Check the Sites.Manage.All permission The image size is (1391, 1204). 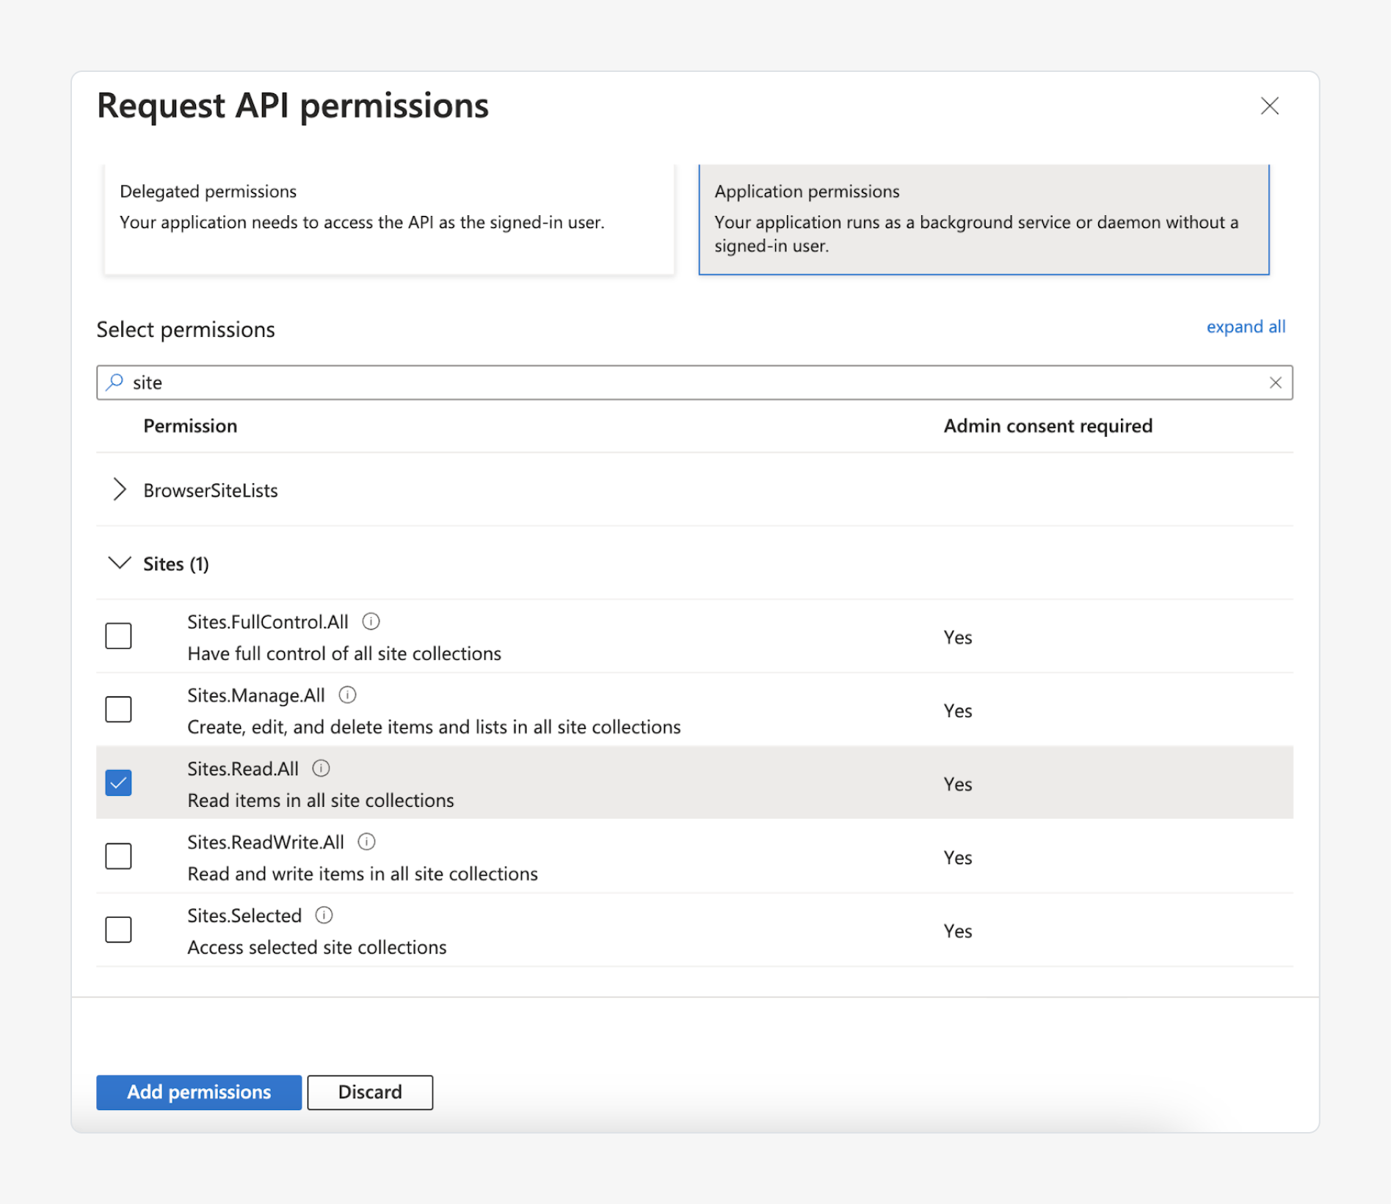point(118,709)
